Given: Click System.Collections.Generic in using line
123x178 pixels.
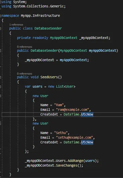Looking at the screenshot, I should coord(39,6).
